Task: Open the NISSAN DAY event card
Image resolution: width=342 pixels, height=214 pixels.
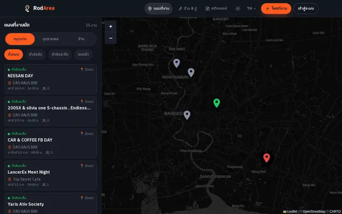Action: pos(51,79)
